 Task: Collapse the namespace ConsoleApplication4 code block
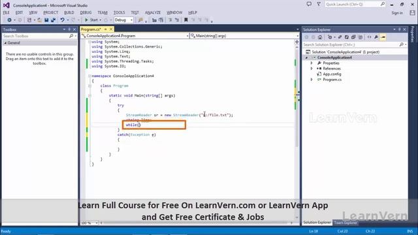click(x=90, y=76)
